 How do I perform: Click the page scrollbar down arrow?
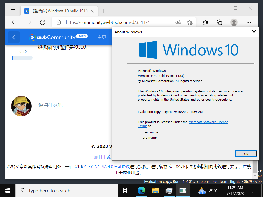click(x=255, y=176)
